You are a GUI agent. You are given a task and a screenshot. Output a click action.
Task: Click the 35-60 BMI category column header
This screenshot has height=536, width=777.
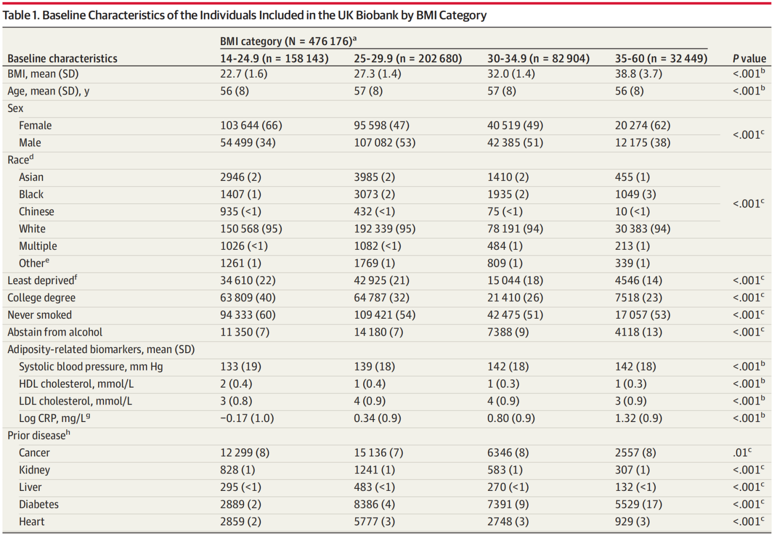coord(660,59)
